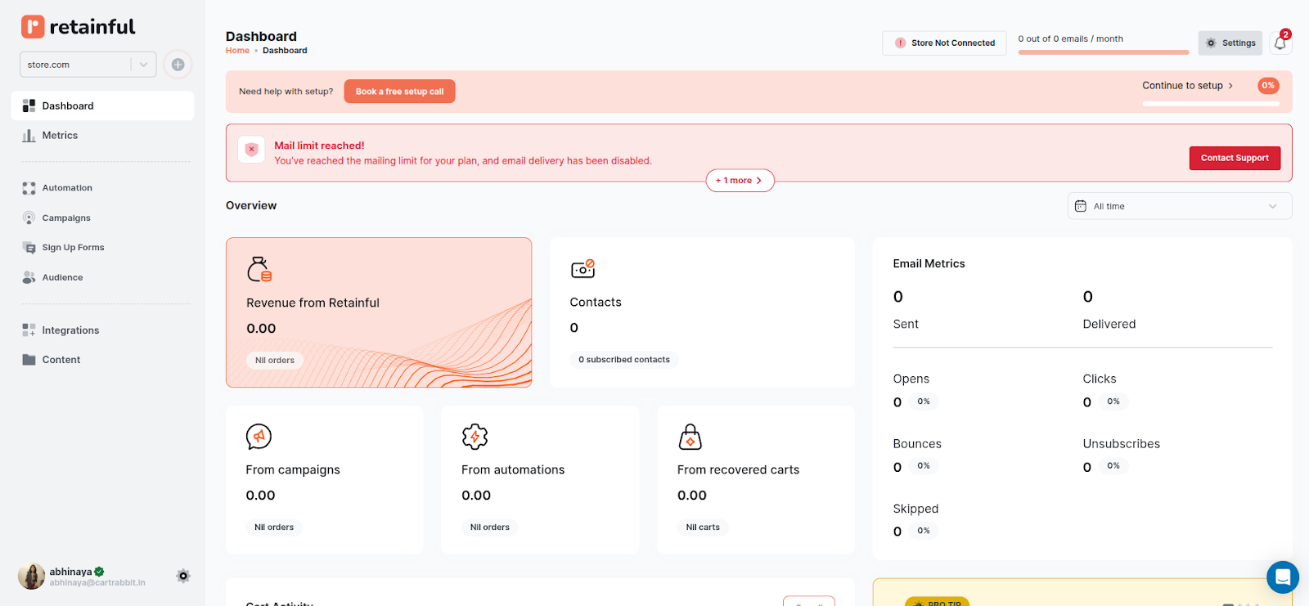Open the store.com store selector dropdown
Screen dimensions: 1309x606
pyautogui.click(x=88, y=65)
